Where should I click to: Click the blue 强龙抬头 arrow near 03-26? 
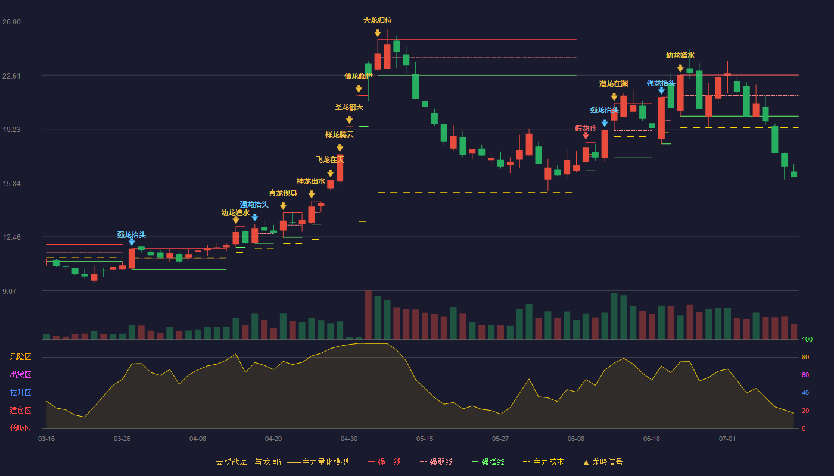(132, 242)
